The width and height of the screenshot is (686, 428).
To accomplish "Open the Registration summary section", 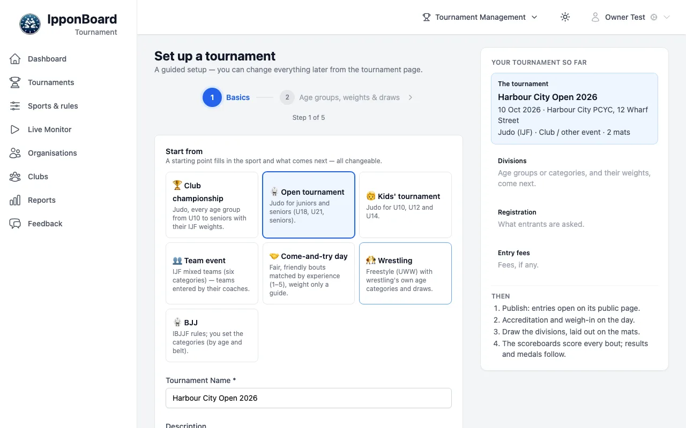I will tap(575, 218).
